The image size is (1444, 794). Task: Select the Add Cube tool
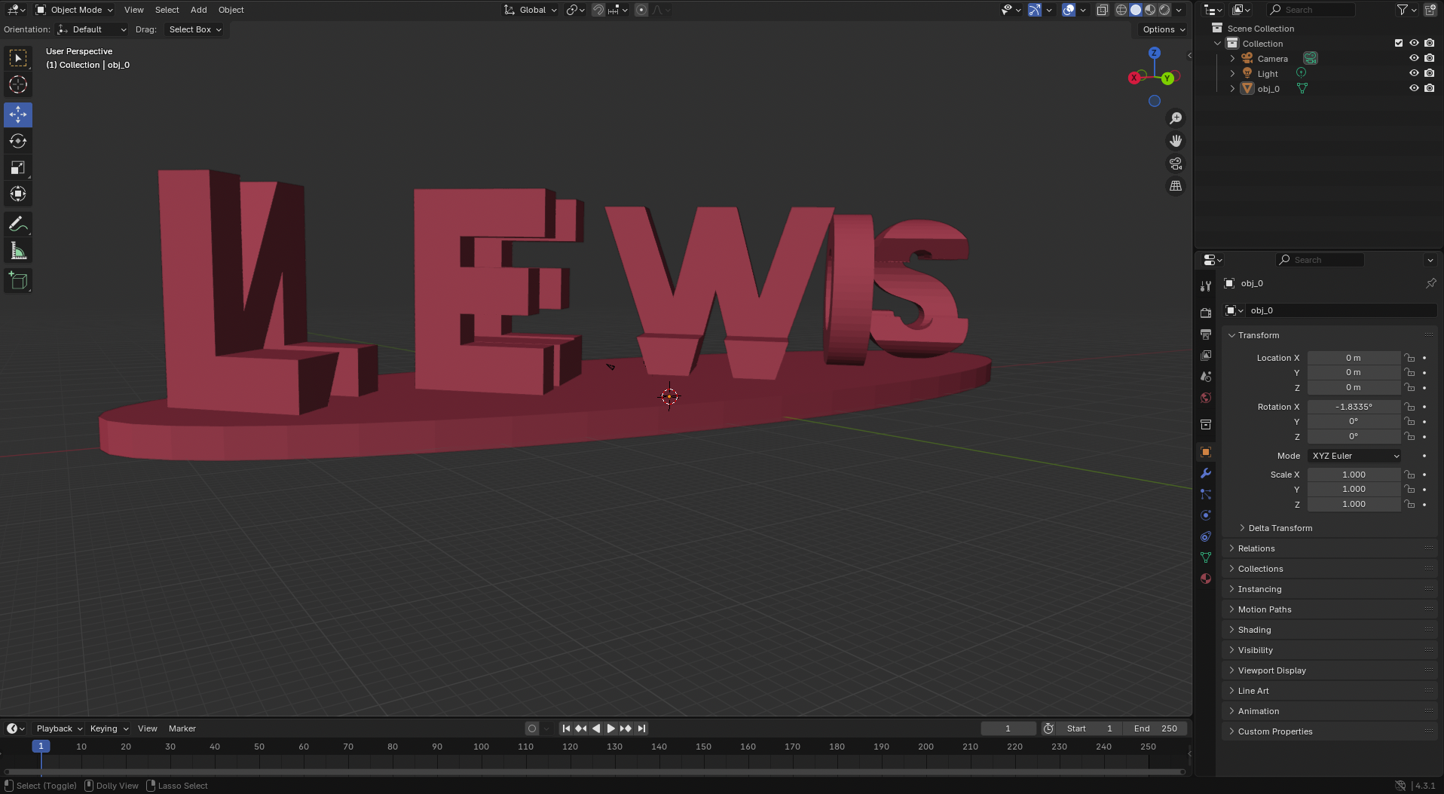[x=18, y=281]
